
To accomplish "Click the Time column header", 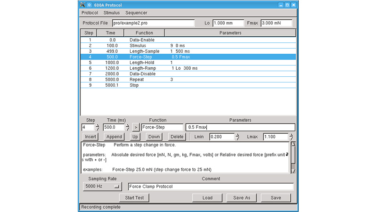I will 110,33.
